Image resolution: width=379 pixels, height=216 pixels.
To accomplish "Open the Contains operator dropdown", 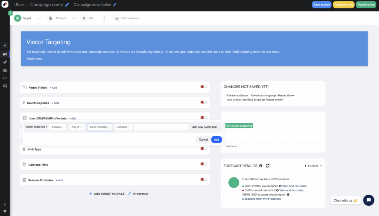I will [x=123, y=127].
